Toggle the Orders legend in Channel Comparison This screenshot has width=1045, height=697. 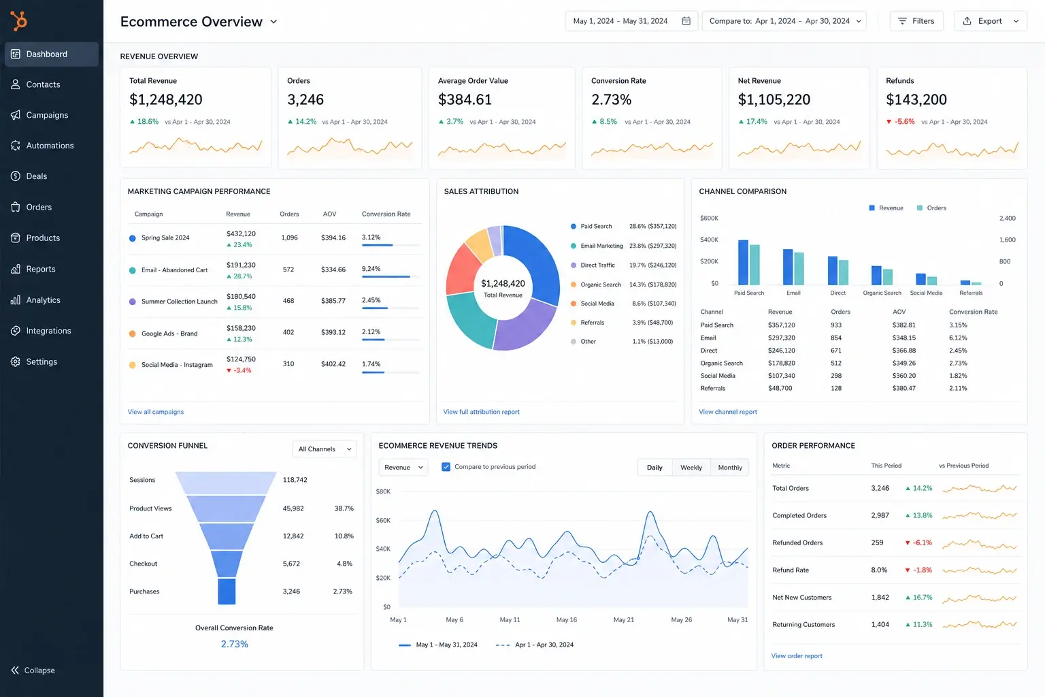coord(931,208)
